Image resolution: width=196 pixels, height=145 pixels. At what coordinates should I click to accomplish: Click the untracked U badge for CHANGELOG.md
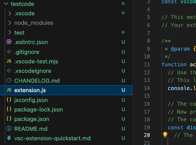point(124,81)
